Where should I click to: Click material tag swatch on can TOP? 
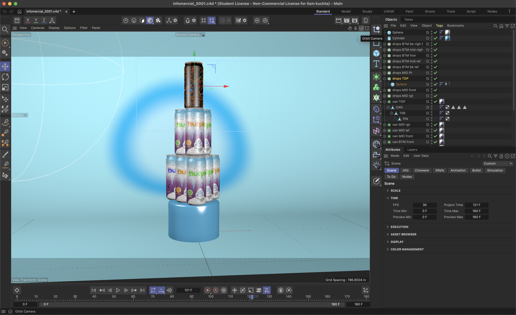click(442, 102)
